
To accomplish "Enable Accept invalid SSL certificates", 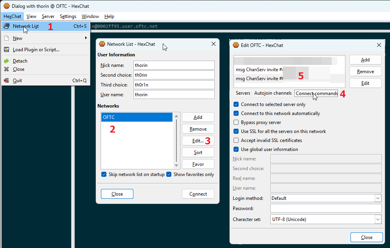I will point(236,140).
